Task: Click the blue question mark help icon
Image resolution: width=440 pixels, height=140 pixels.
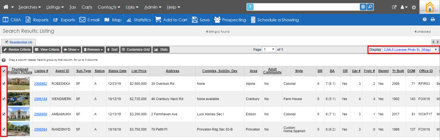Action: 250,7
